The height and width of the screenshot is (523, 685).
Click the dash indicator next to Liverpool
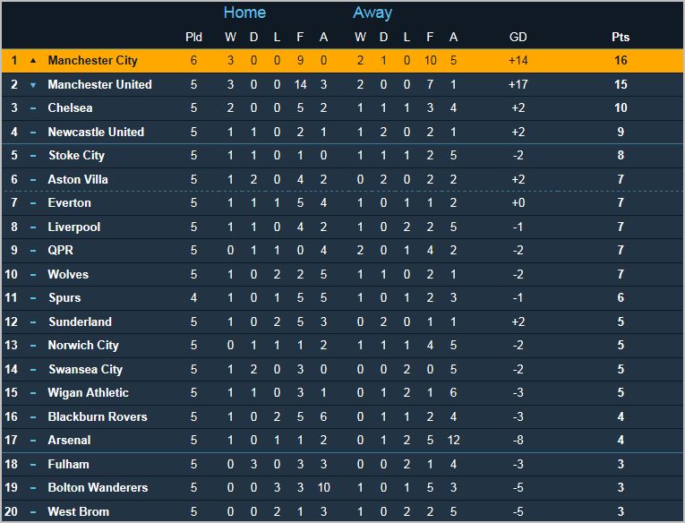coord(33,227)
